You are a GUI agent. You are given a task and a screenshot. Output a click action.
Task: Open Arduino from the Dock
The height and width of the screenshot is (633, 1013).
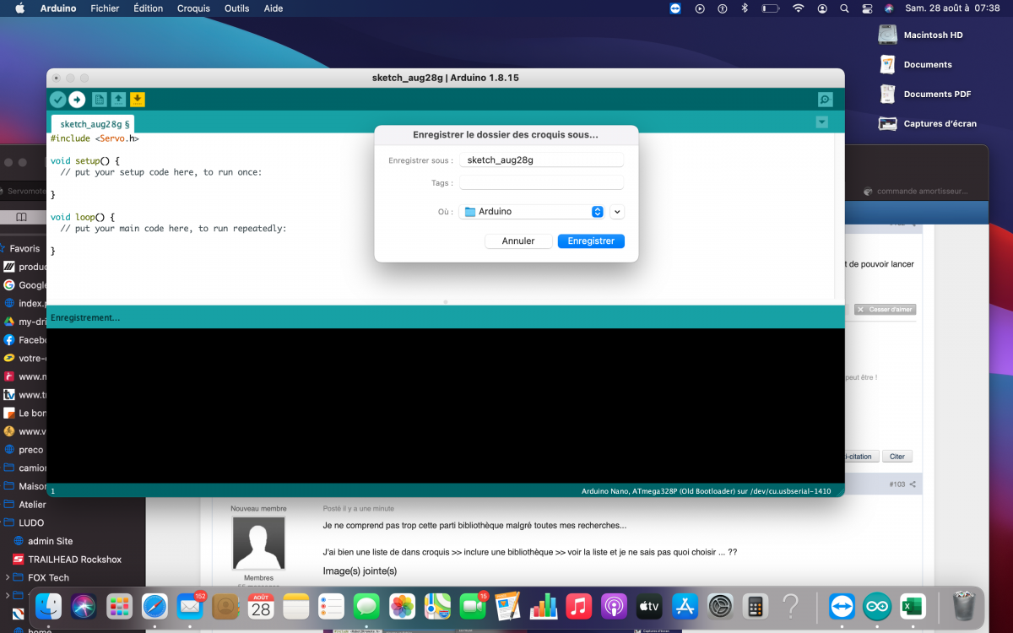[x=877, y=606]
